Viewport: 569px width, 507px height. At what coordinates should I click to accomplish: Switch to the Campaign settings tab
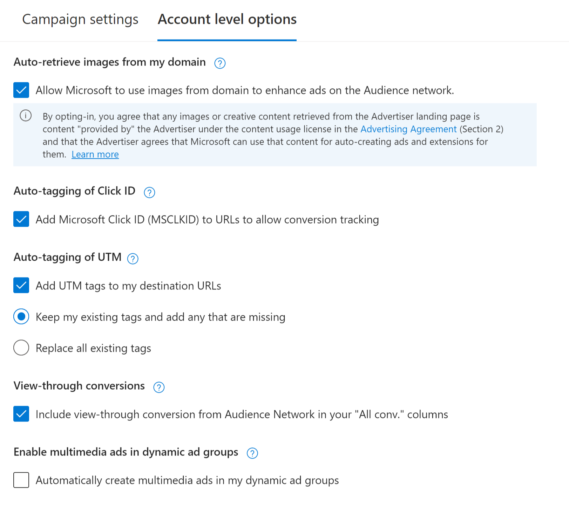pyautogui.click(x=80, y=19)
